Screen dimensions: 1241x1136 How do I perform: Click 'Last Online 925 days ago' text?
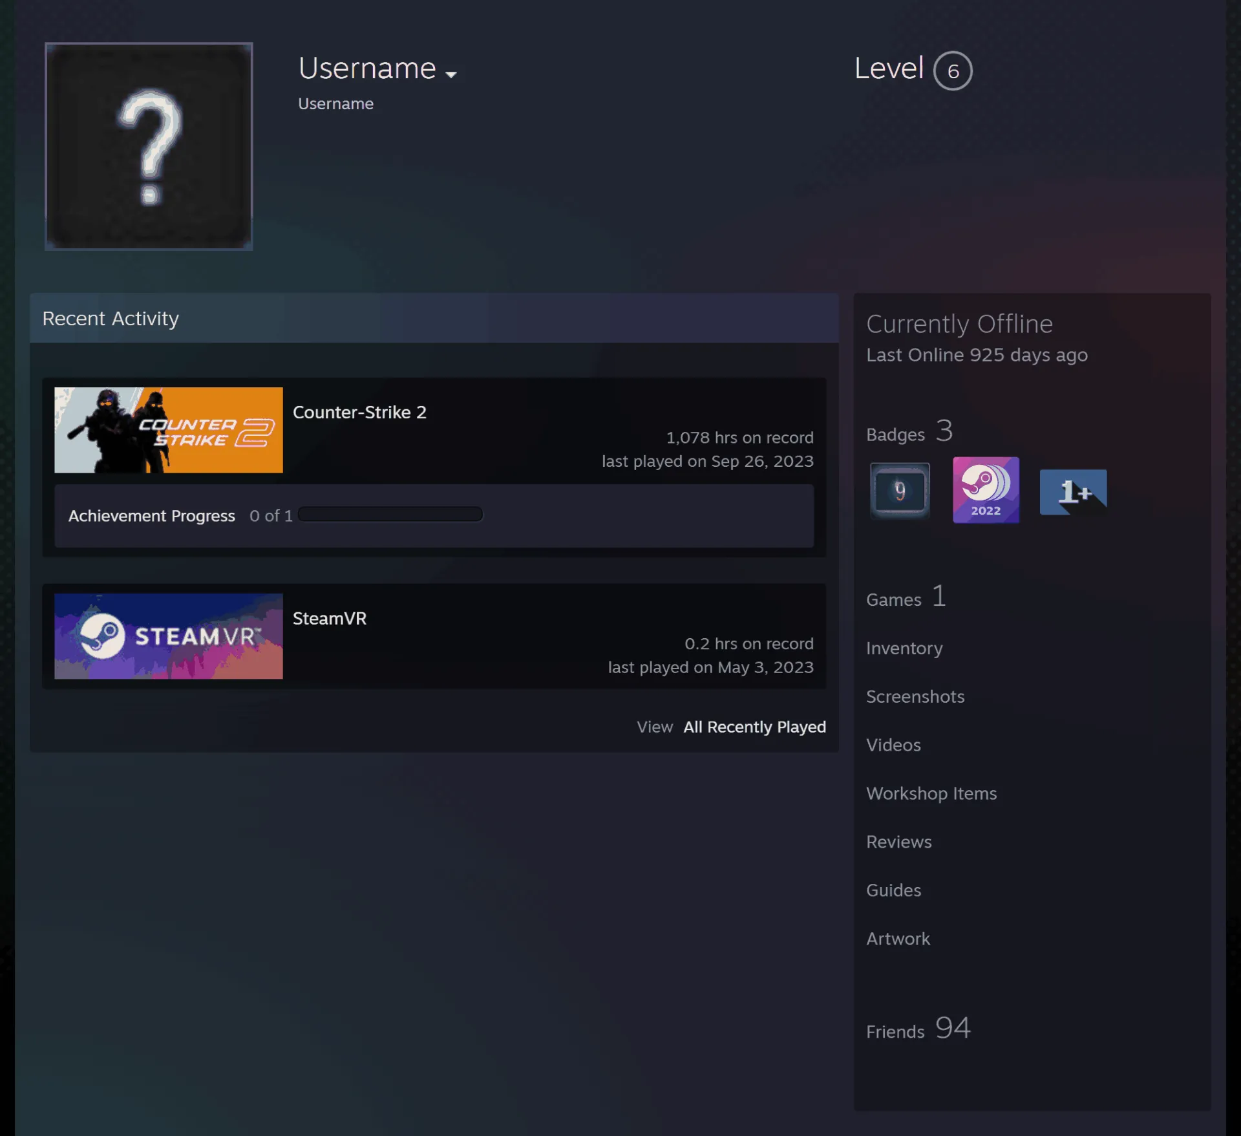(x=977, y=355)
